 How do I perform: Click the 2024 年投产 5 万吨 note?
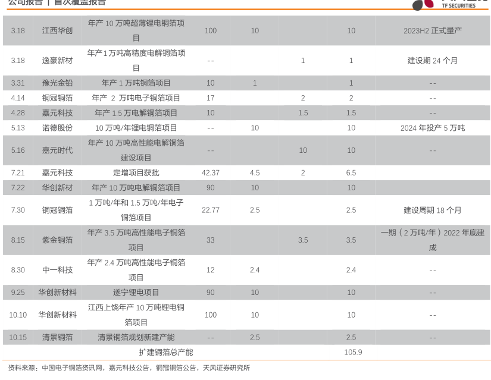tap(433, 128)
